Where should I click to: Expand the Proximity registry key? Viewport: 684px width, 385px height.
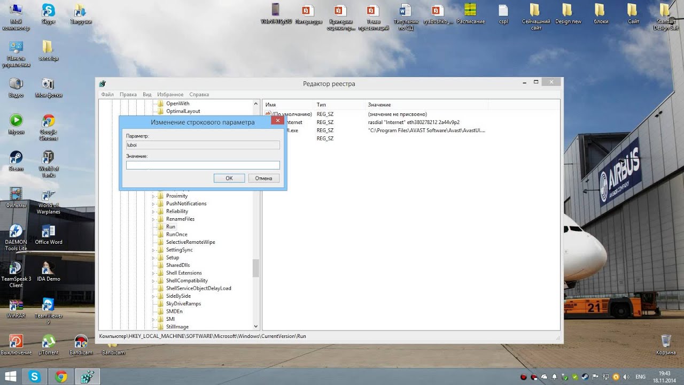click(x=153, y=196)
